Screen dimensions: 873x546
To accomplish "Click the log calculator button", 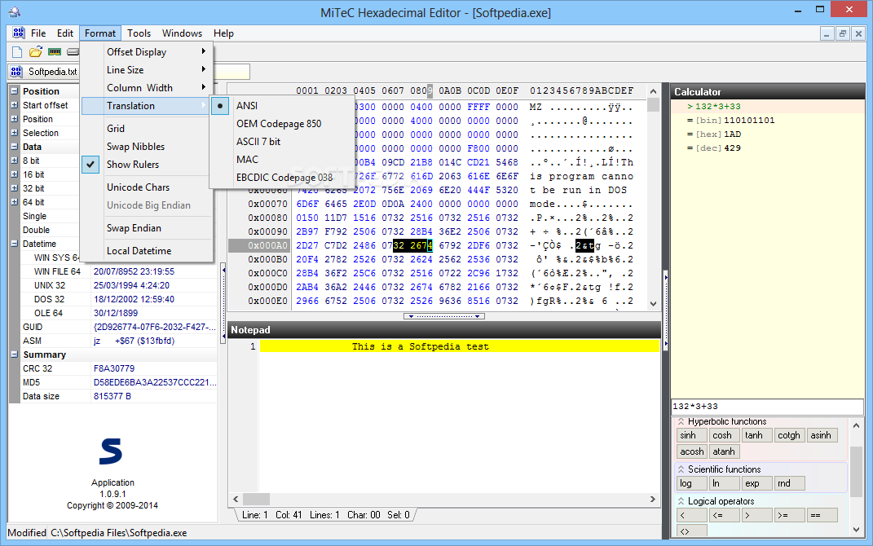I will click(x=691, y=483).
